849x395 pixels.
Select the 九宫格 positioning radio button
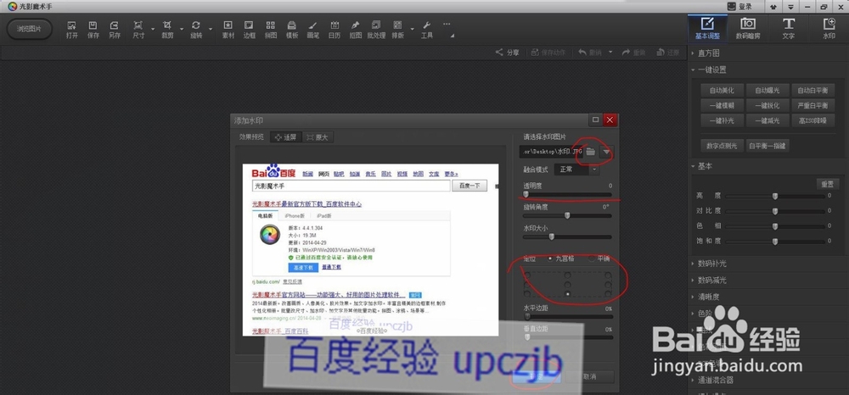[x=551, y=259]
